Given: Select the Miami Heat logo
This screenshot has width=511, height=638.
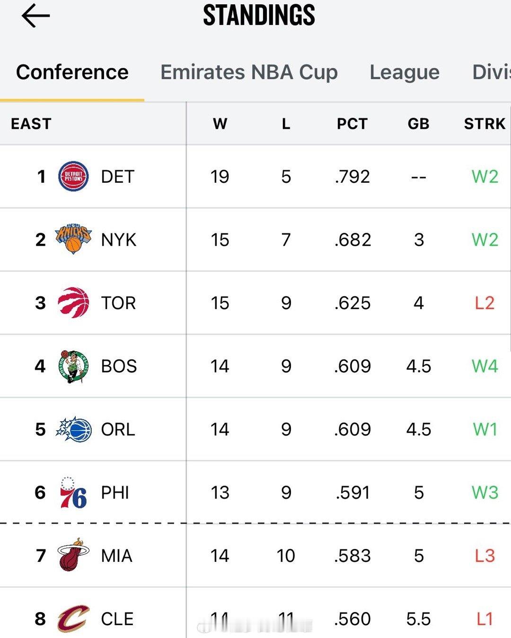Looking at the screenshot, I should click(x=73, y=555).
